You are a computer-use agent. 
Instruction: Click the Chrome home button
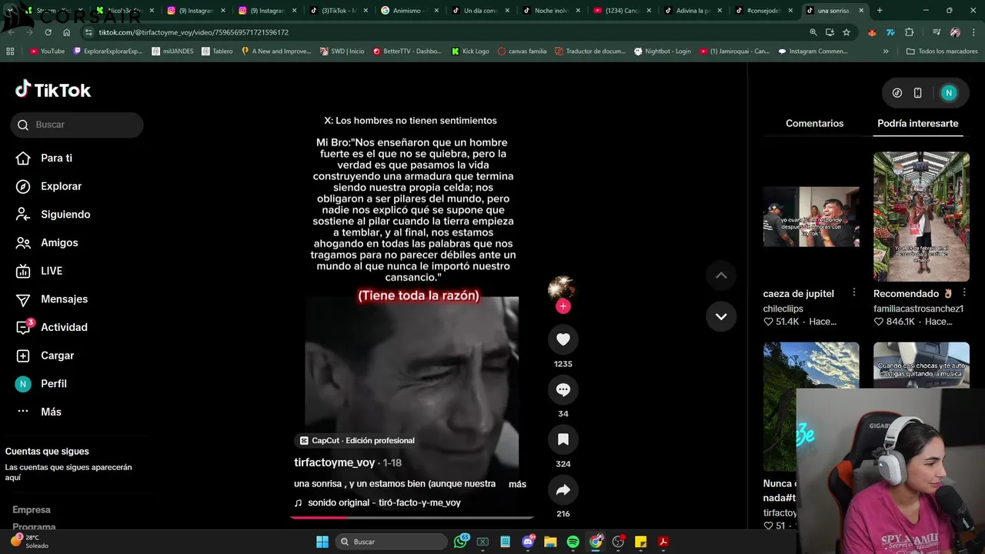[x=66, y=32]
